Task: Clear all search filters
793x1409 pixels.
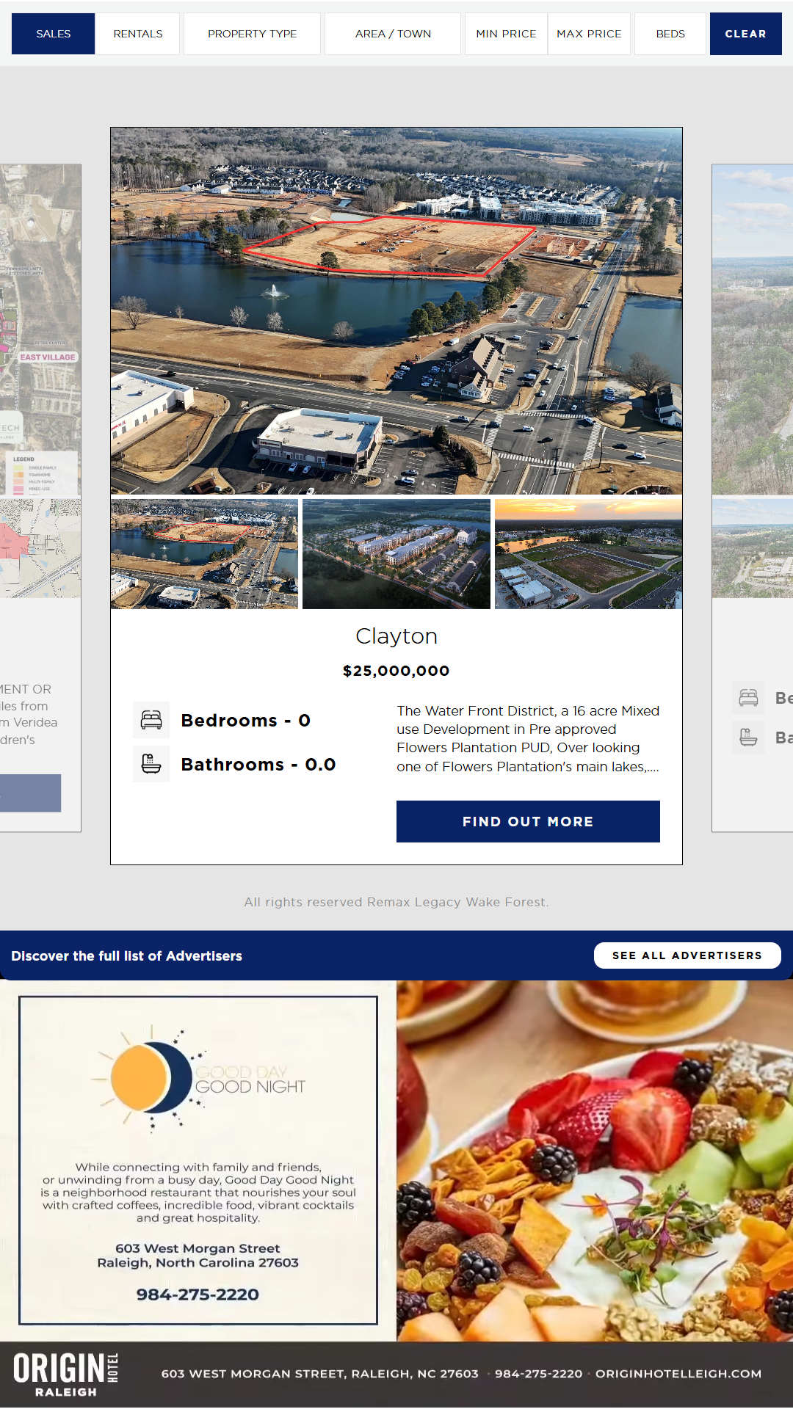Action: [x=745, y=34]
